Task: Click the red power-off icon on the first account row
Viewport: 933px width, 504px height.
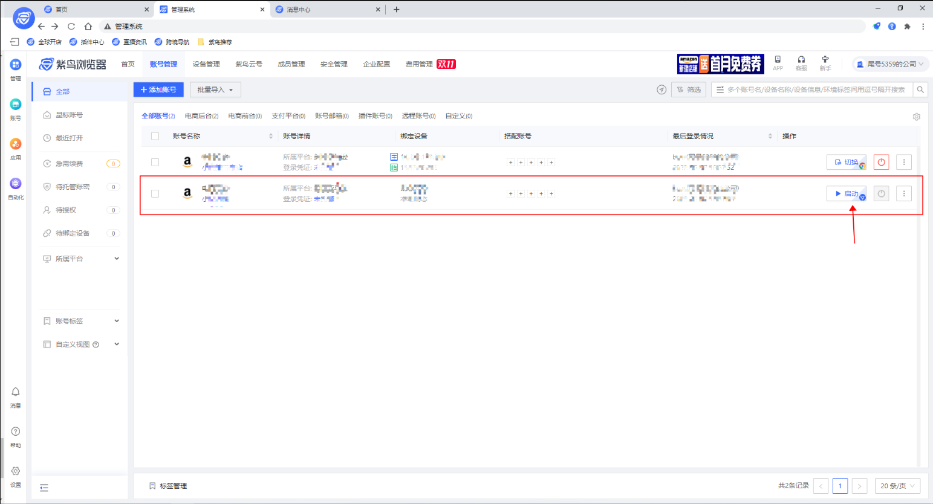Action: pyautogui.click(x=881, y=162)
